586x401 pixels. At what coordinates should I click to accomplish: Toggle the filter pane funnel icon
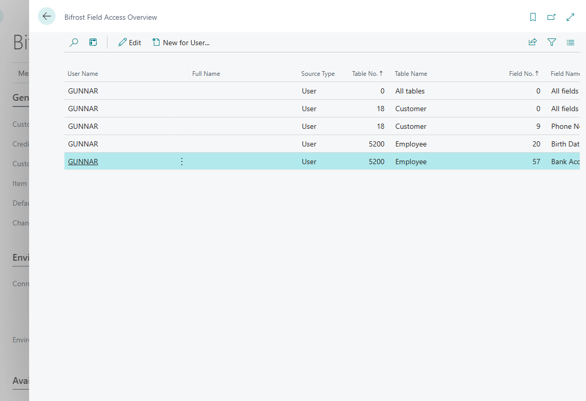click(x=552, y=42)
